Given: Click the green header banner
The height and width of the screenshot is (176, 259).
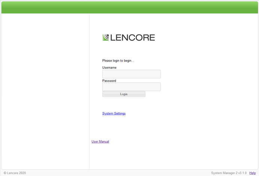Looking at the screenshot, I should 129,7.
